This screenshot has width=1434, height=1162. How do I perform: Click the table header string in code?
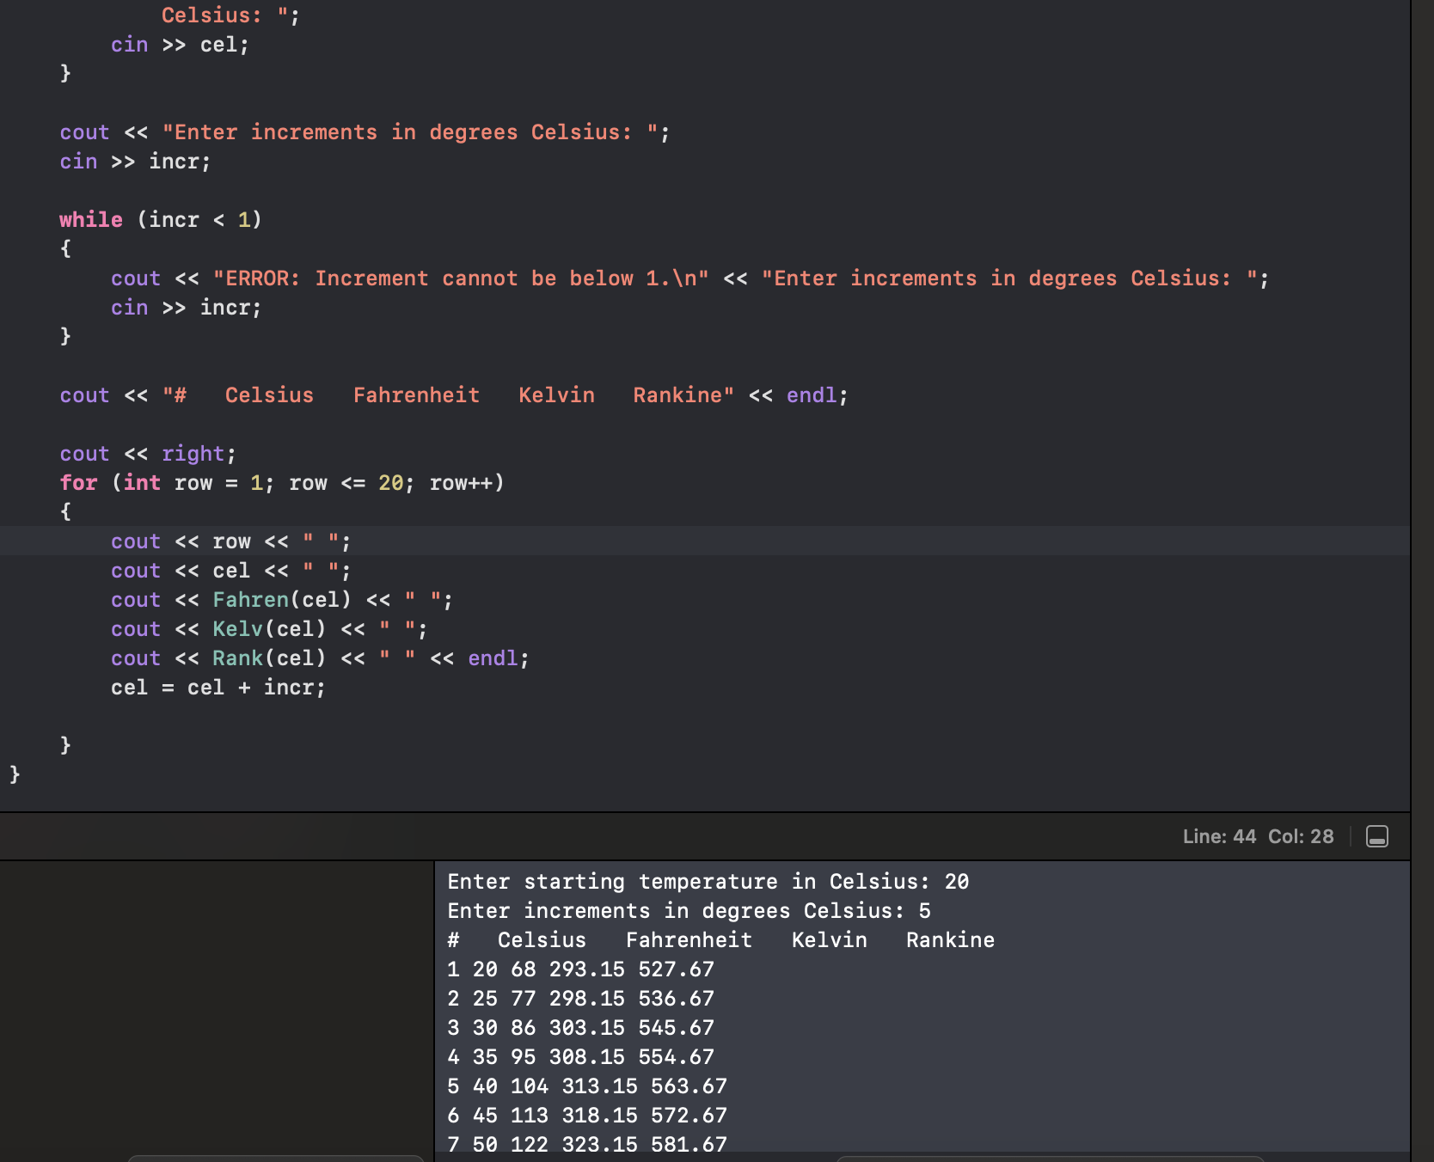point(448,395)
